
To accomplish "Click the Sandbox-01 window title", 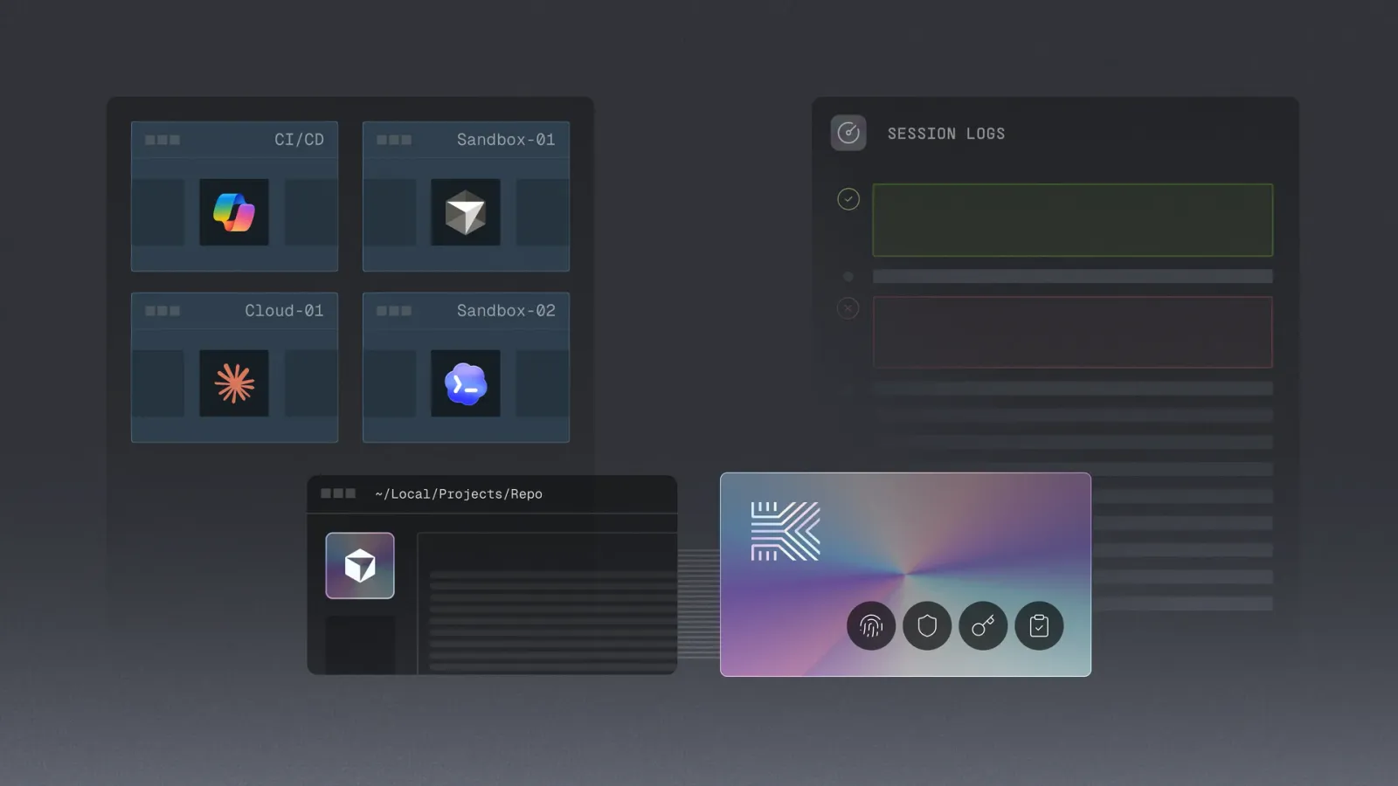I will pos(506,140).
